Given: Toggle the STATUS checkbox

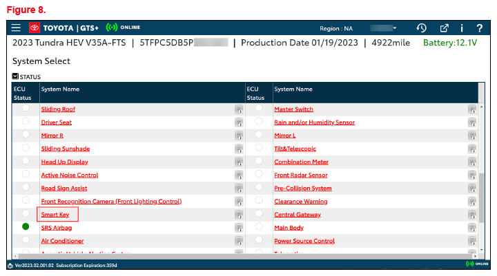Looking at the screenshot, I should point(15,76).
